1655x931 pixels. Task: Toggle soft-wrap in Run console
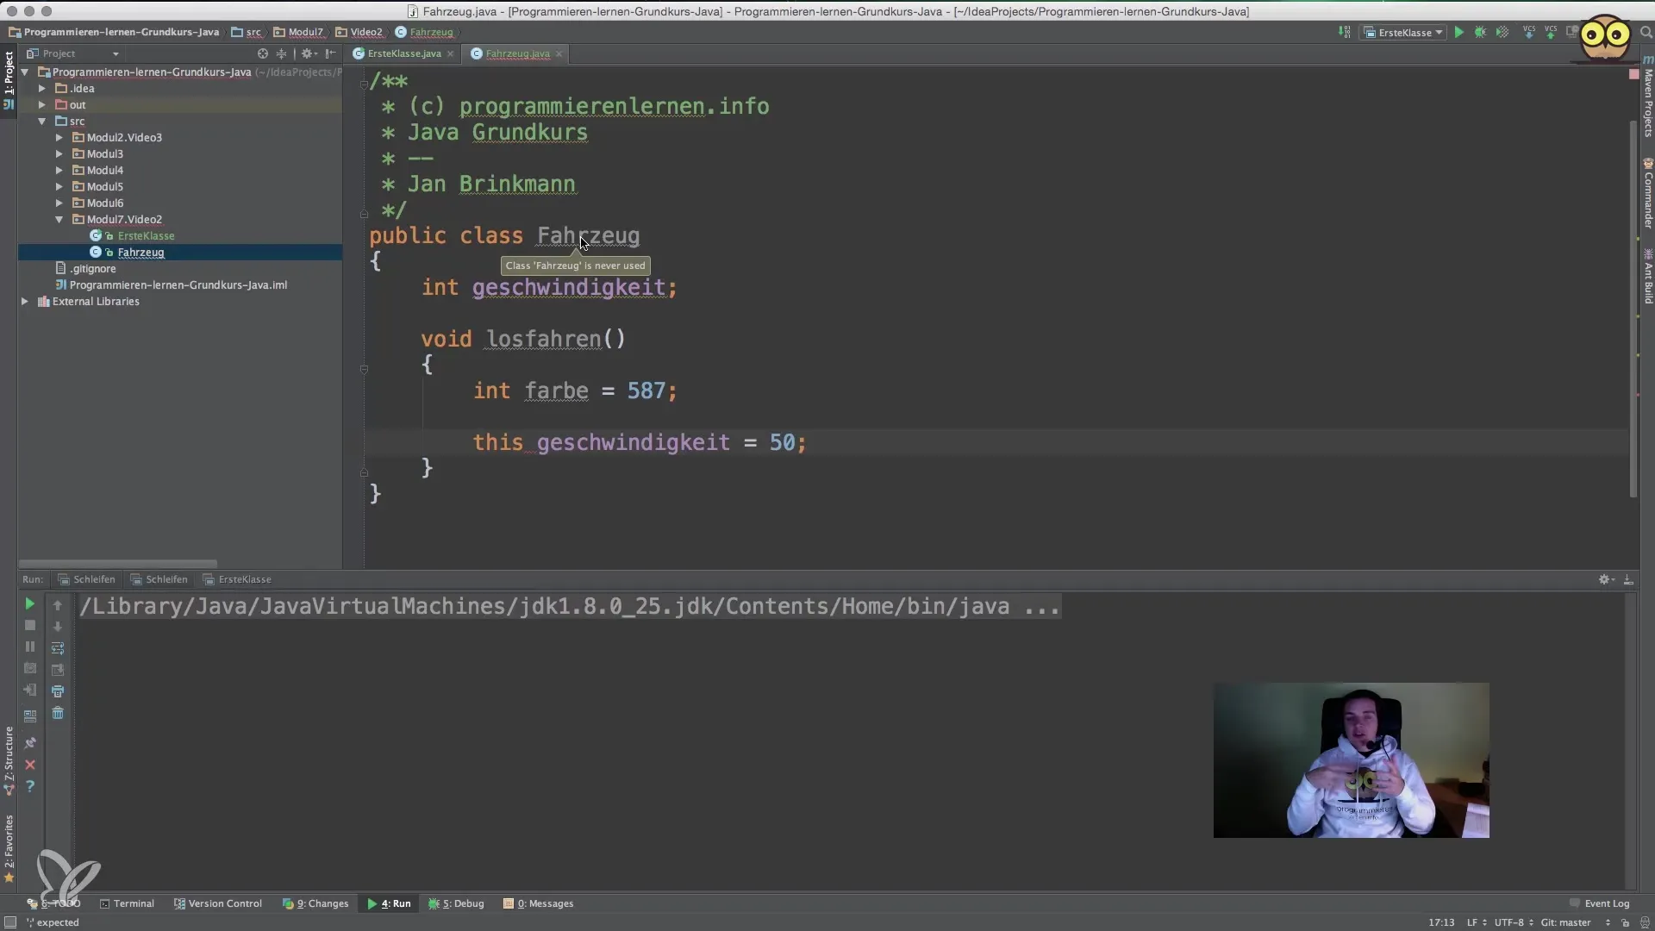[58, 648]
